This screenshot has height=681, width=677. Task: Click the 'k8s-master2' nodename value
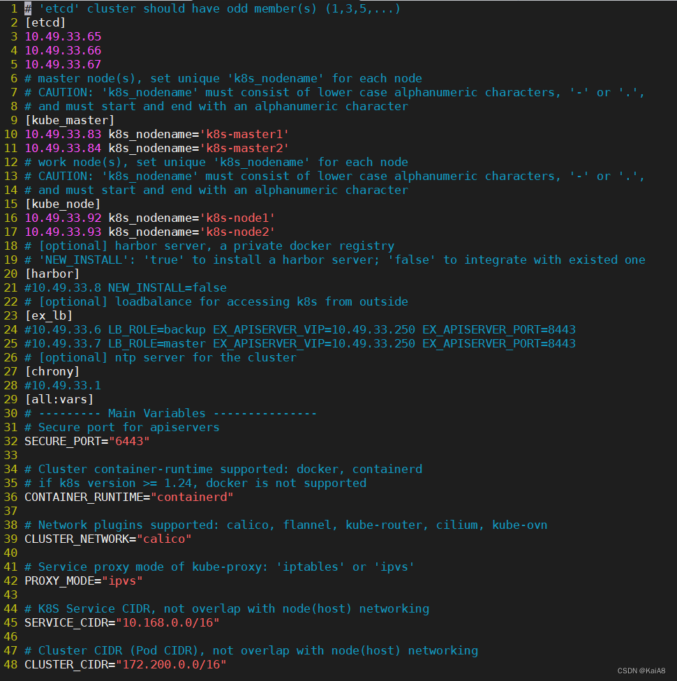tap(244, 148)
